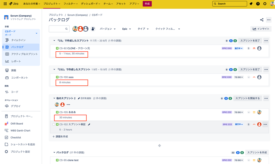
Task: Toggle the orange avatar filter in filter bar
Action: pos(80,29)
